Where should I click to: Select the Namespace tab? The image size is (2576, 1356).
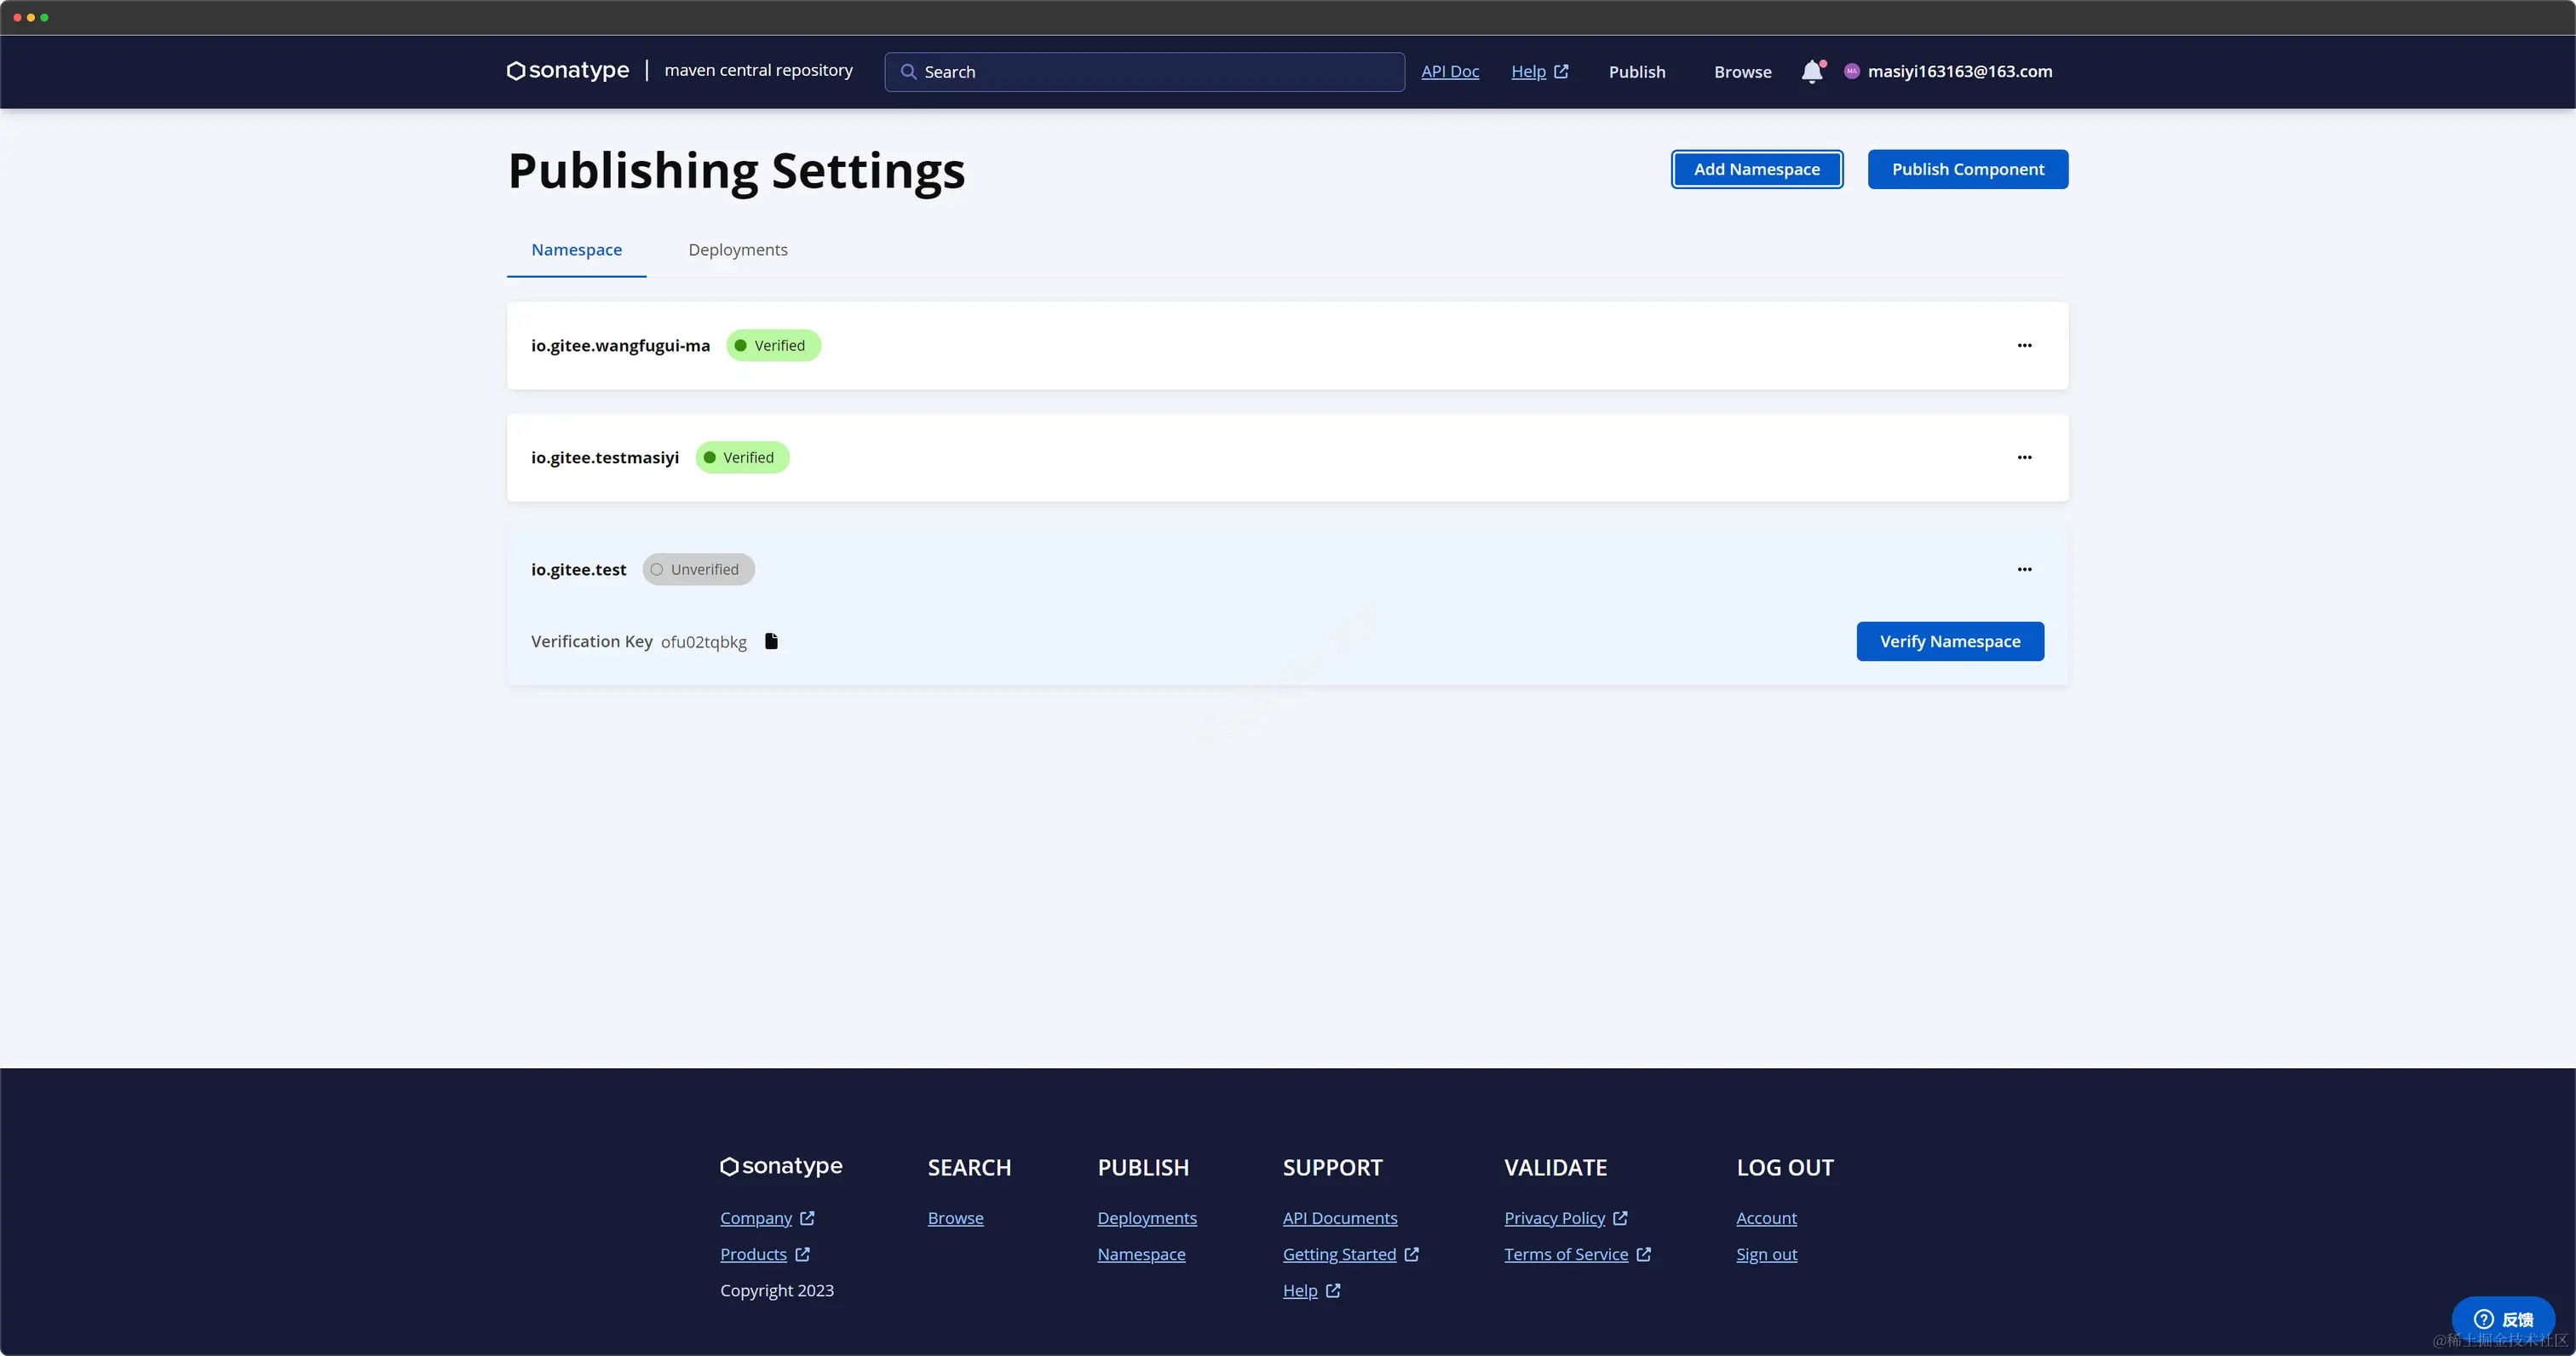pos(576,250)
